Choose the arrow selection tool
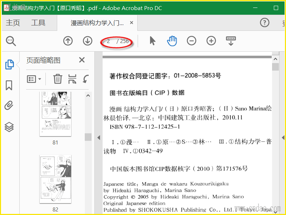This screenshot has height=215, width=286. pos(153,41)
